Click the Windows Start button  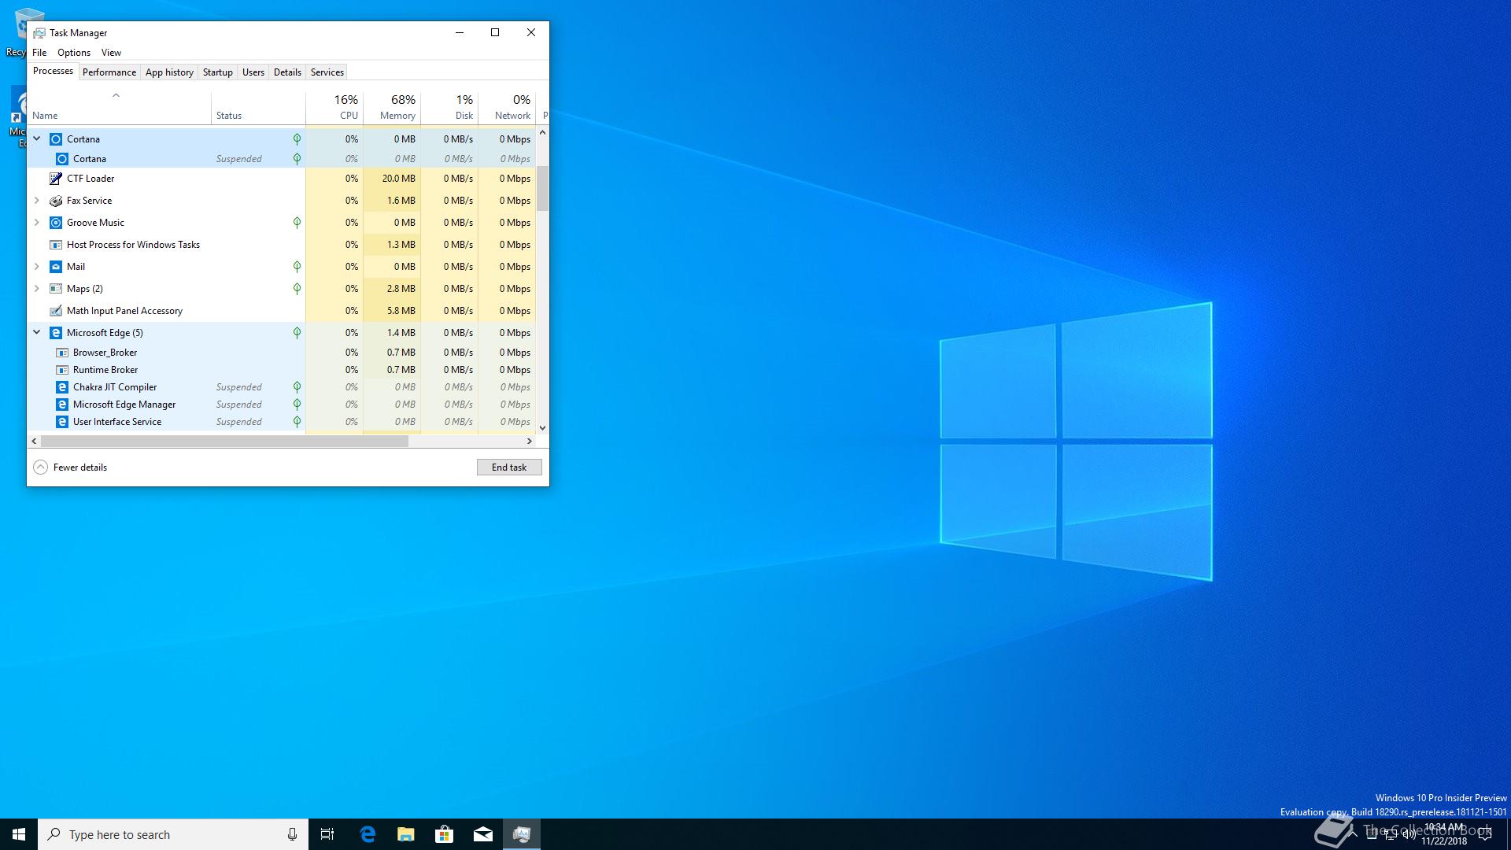coord(19,834)
